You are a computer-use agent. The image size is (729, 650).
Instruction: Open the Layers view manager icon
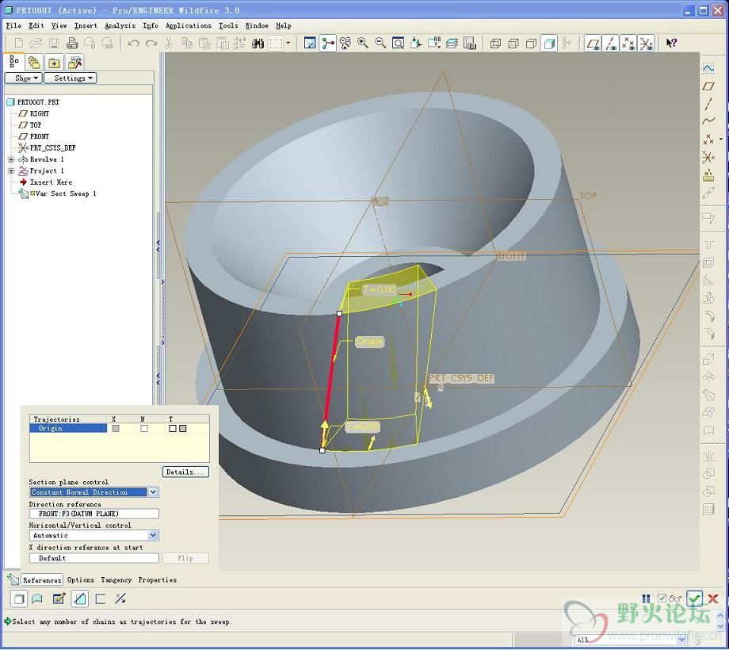(x=452, y=44)
